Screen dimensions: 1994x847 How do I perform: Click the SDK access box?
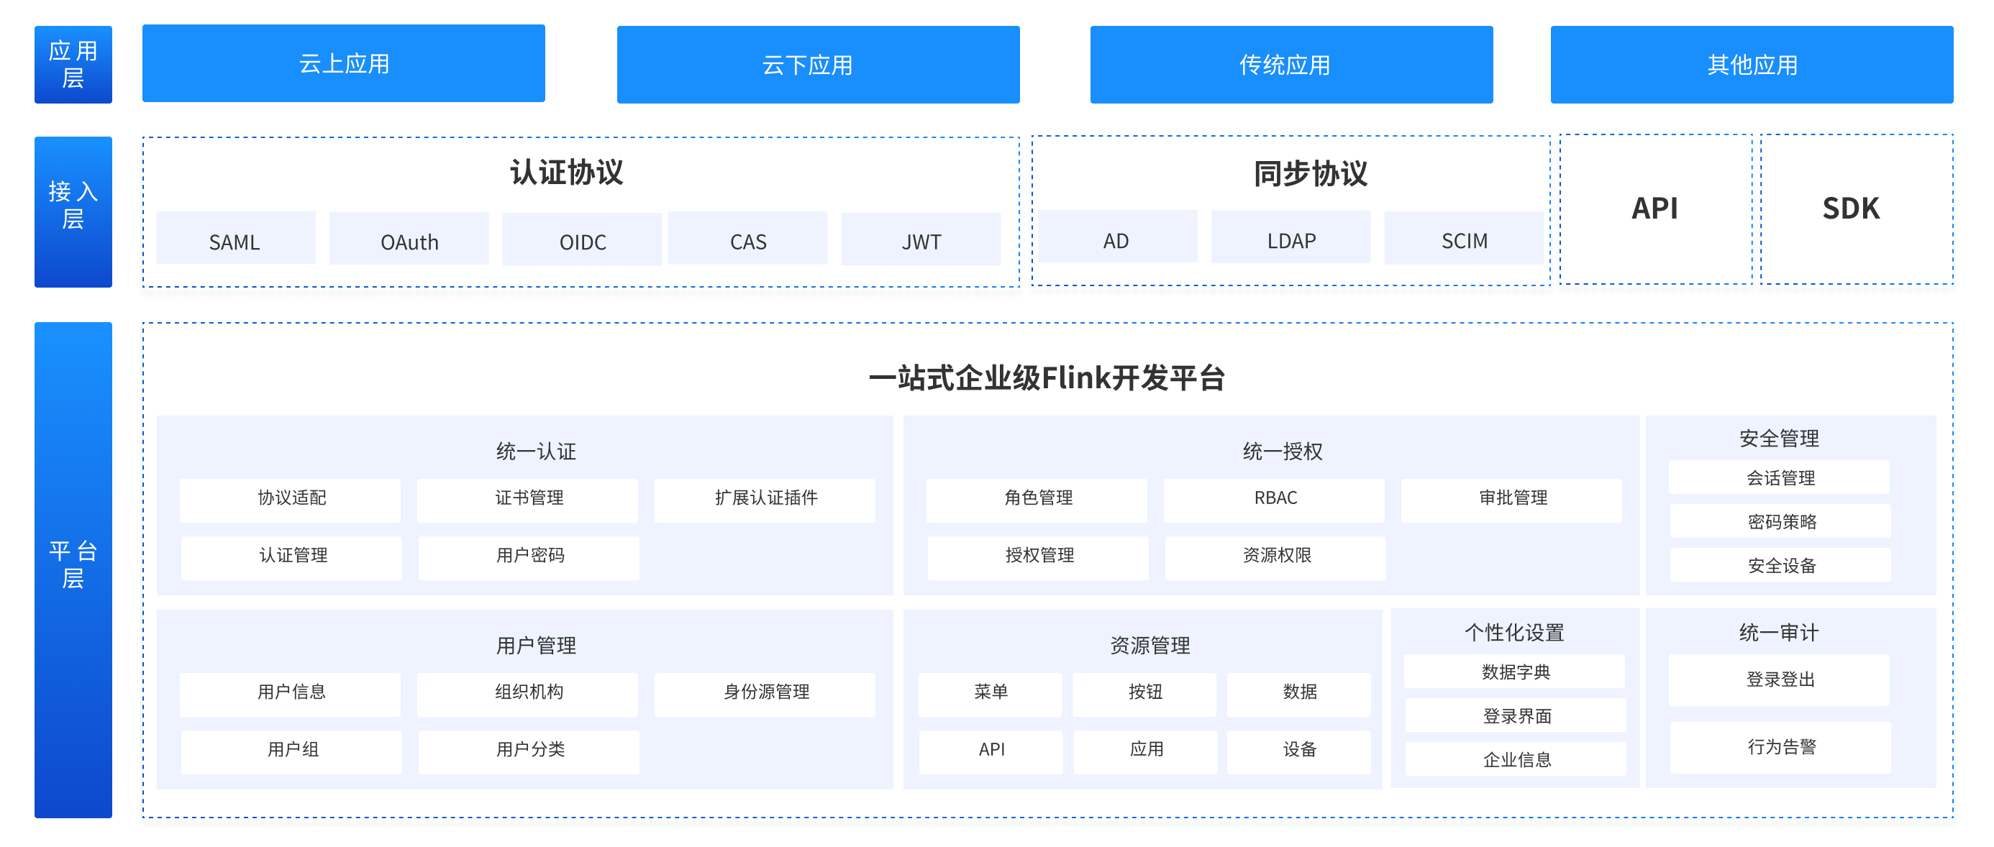pyautogui.click(x=1857, y=209)
